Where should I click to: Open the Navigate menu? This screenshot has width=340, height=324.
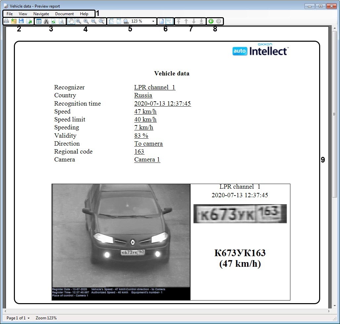41,14
